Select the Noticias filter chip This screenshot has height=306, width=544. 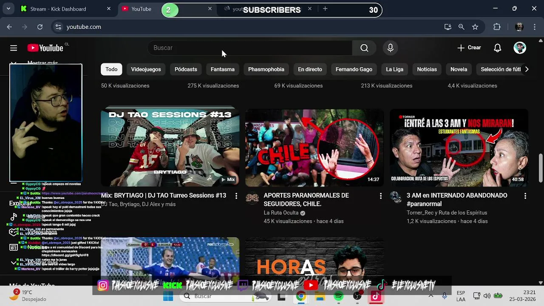pos(427,69)
